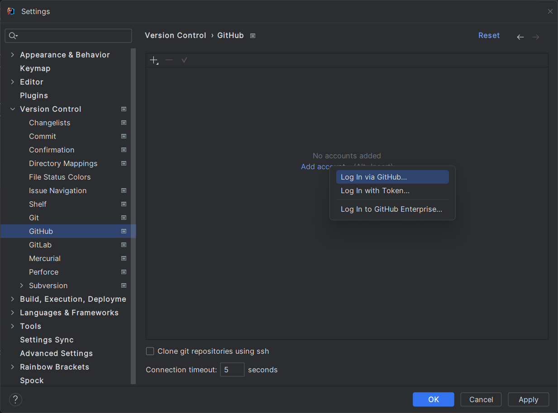Click project icon next to Confirmation row

[x=124, y=150]
